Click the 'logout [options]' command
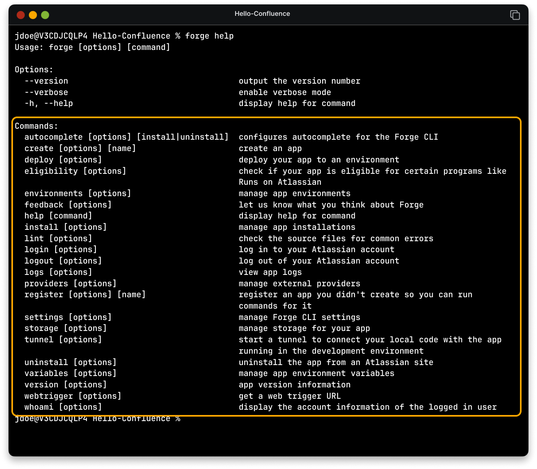Screen dimensions: 537x469 pyautogui.click(x=63, y=261)
